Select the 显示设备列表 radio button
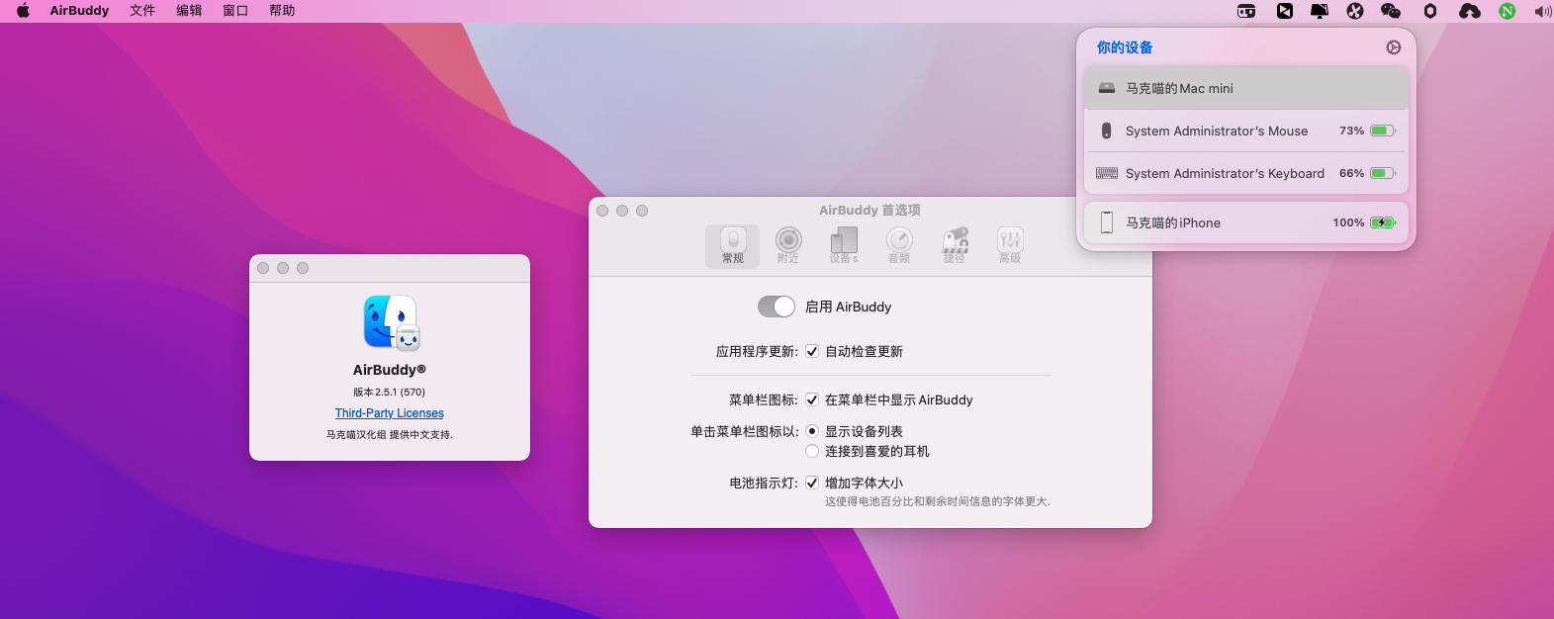1554x619 pixels. click(812, 431)
